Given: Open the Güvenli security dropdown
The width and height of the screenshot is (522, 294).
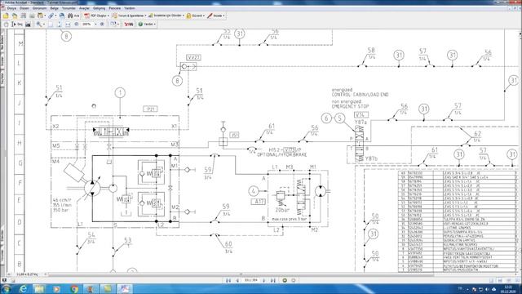Looking at the screenshot, I should pos(196,16).
